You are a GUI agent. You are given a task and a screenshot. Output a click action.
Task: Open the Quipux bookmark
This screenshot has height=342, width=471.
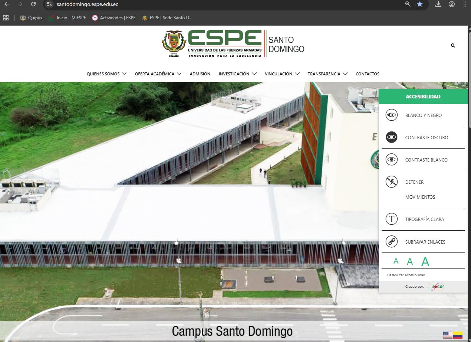pos(31,17)
